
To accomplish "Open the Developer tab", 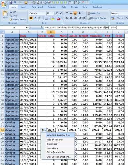I will click(97, 7).
